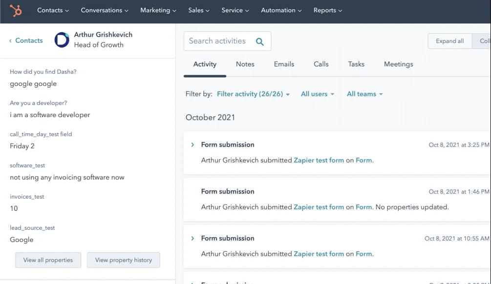Image resolution: width=491 pixels, height=284 pixels.
Task: Switch to the Activity tab
Action: point(205,64)
